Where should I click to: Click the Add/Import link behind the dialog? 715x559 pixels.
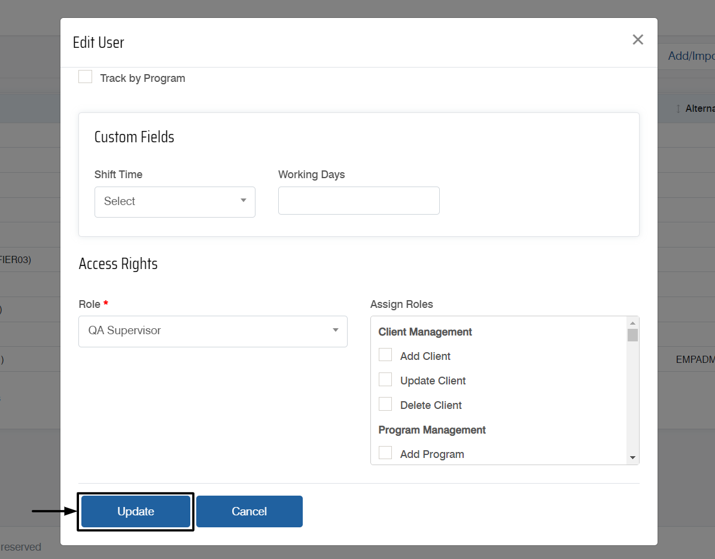pos(691,56)
